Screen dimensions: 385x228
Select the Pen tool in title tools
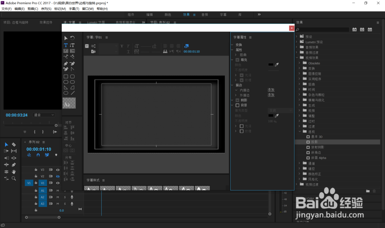[x=66, y=64]
